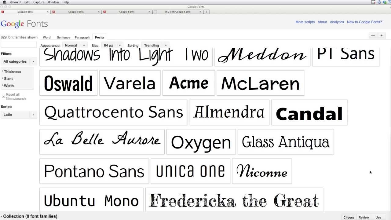Select the PT Sans font card
The height and width of the screenshot is (220, 391).
click(x=346, y=57)
